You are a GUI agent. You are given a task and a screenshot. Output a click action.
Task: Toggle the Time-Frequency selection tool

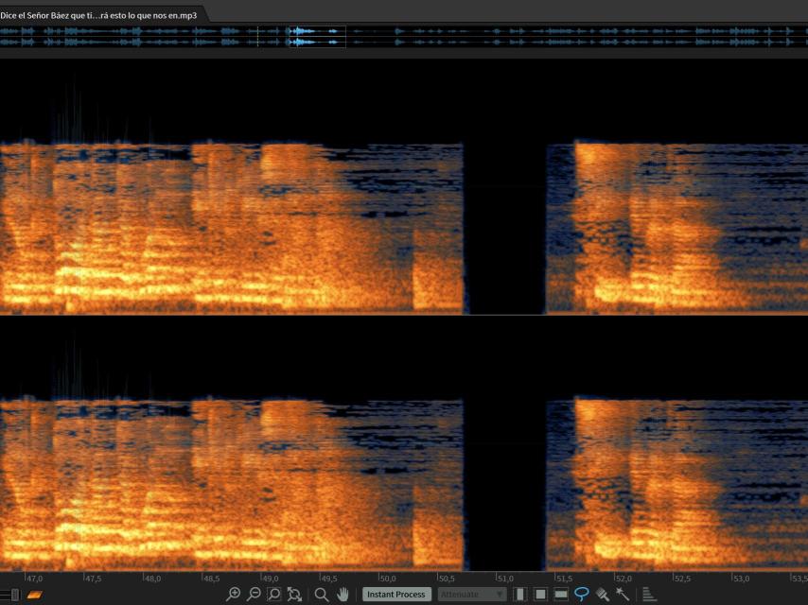(540, 595)
